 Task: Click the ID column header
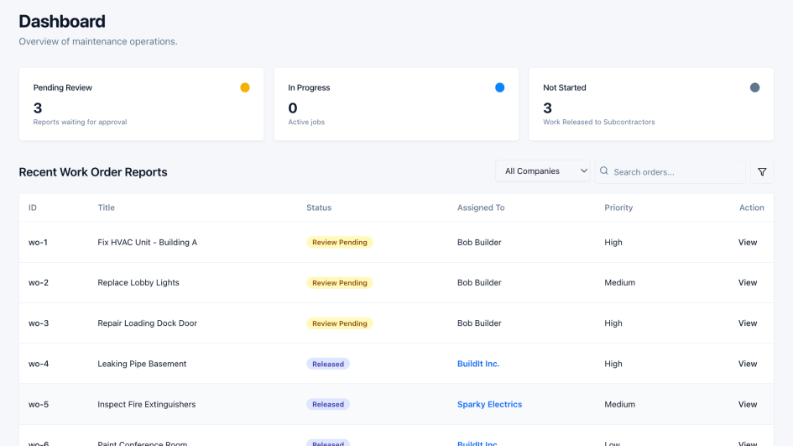pos(33,207)
